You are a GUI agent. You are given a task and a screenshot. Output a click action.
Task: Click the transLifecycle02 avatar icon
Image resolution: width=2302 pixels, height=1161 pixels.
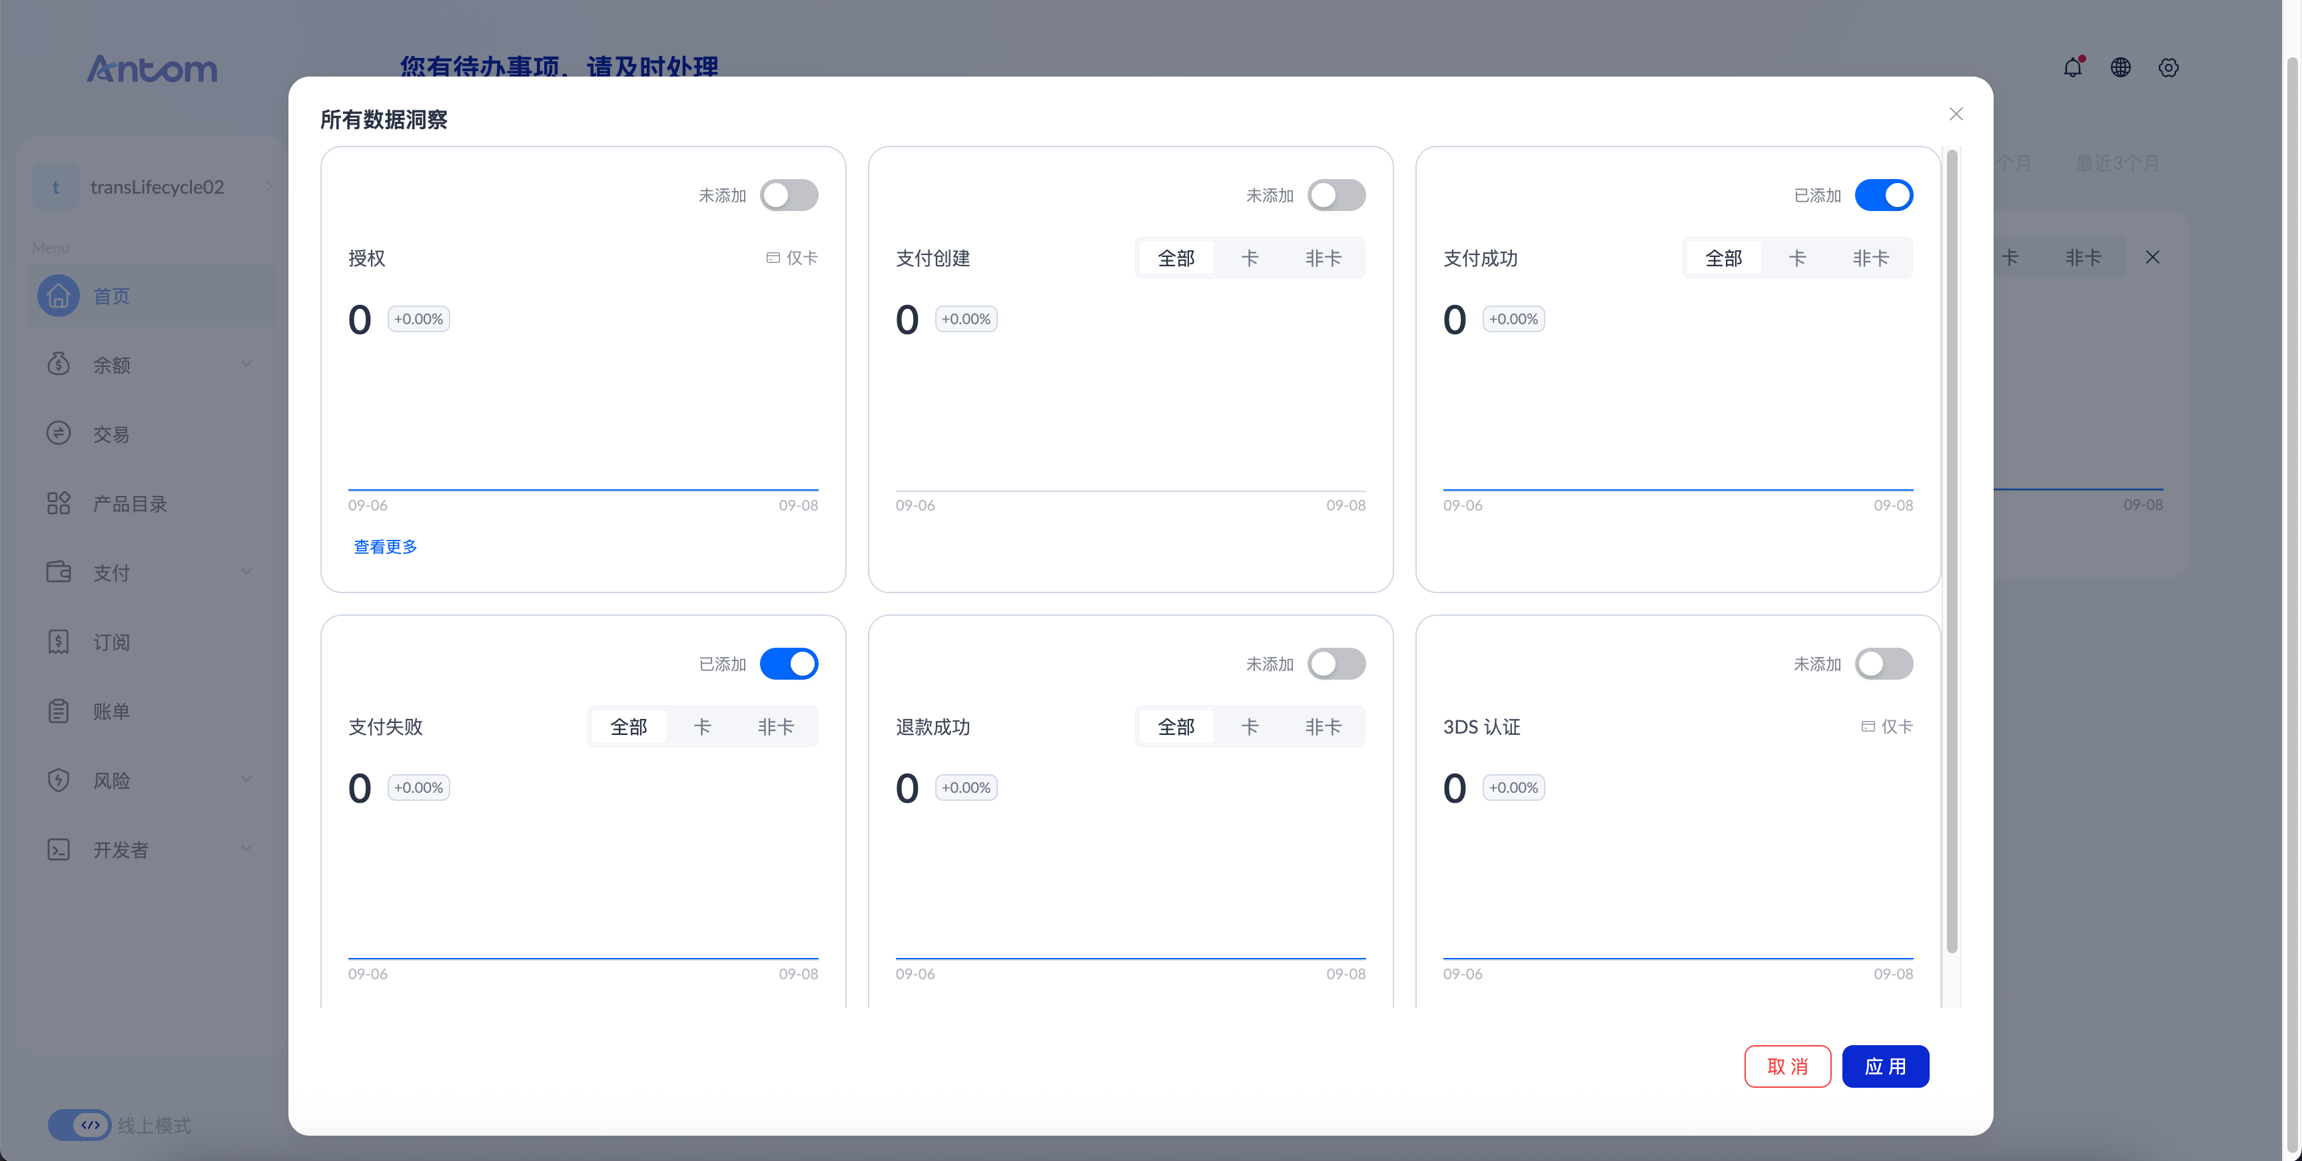pyautogui.click(x=55, y=186)
